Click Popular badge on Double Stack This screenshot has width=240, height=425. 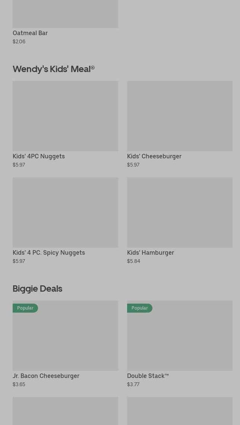(x=140, y=308)
